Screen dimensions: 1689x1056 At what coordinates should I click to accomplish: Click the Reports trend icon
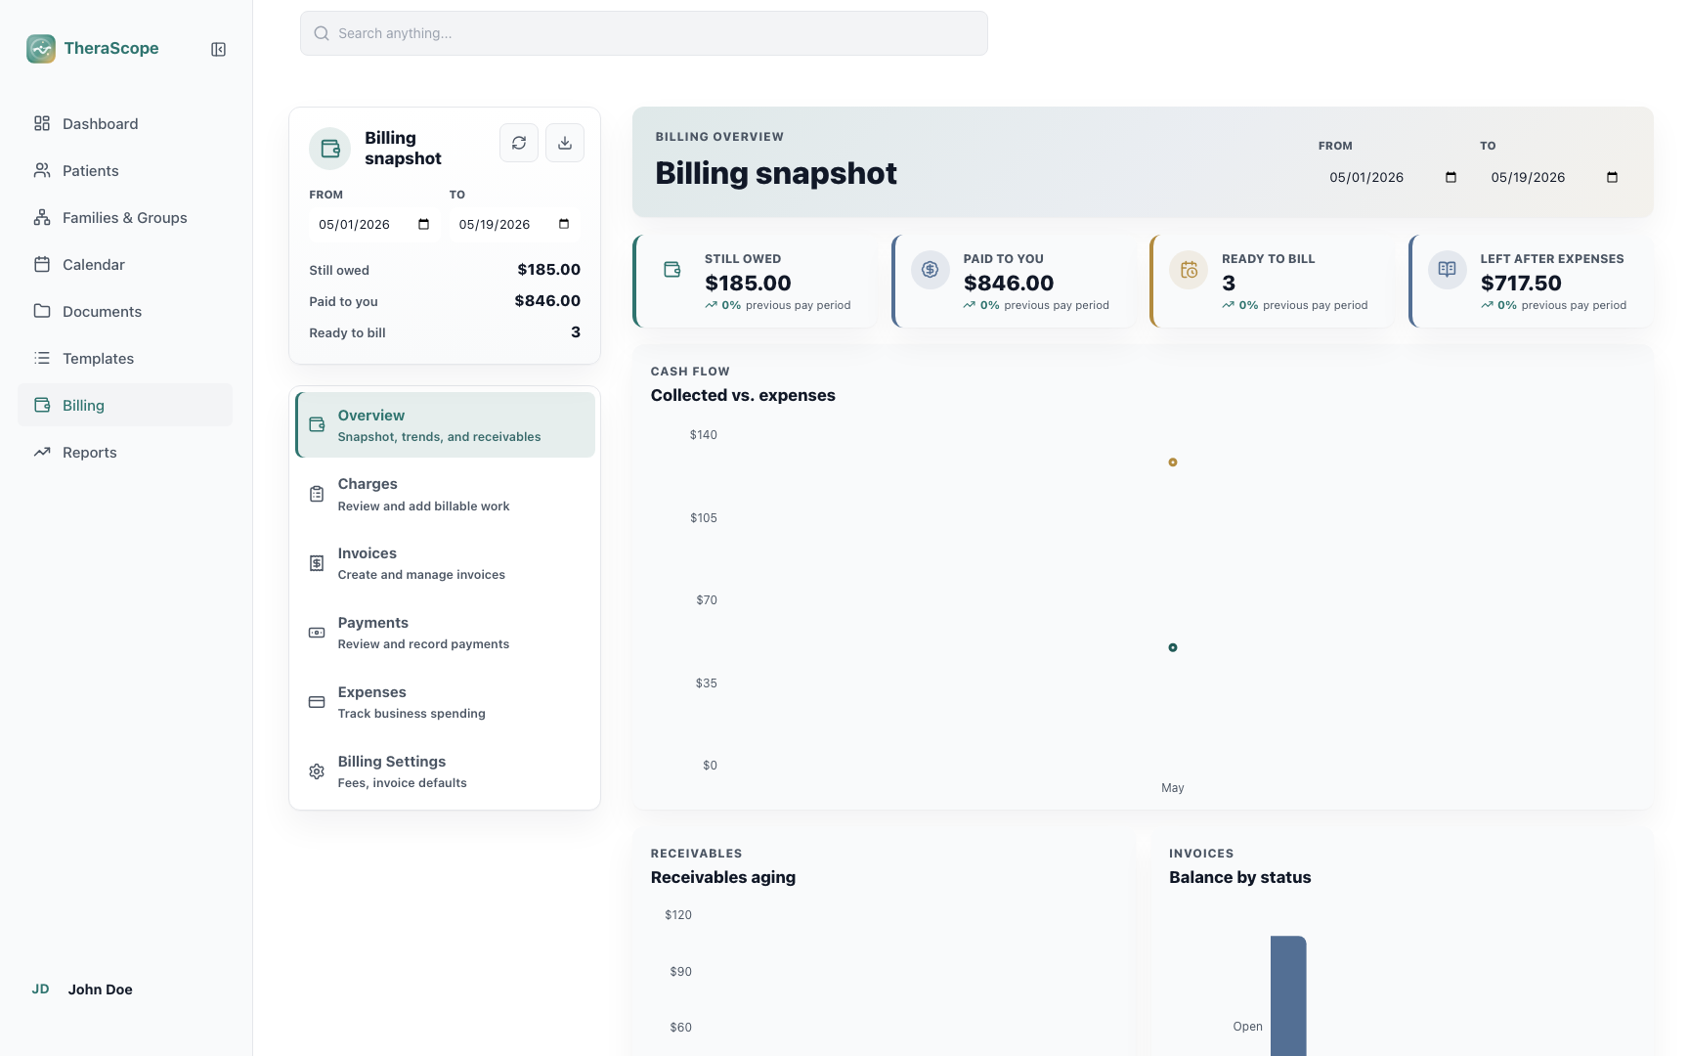click(x=42, y=452)
